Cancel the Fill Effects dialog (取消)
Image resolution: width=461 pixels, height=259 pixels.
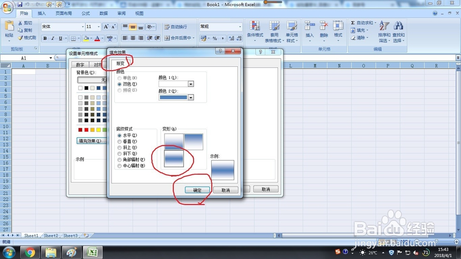pos(225,190)
